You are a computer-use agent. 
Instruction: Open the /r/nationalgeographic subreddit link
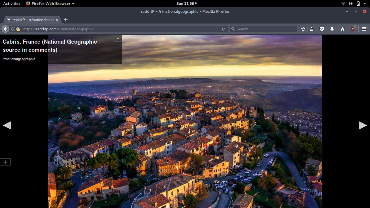click(19, 59)
